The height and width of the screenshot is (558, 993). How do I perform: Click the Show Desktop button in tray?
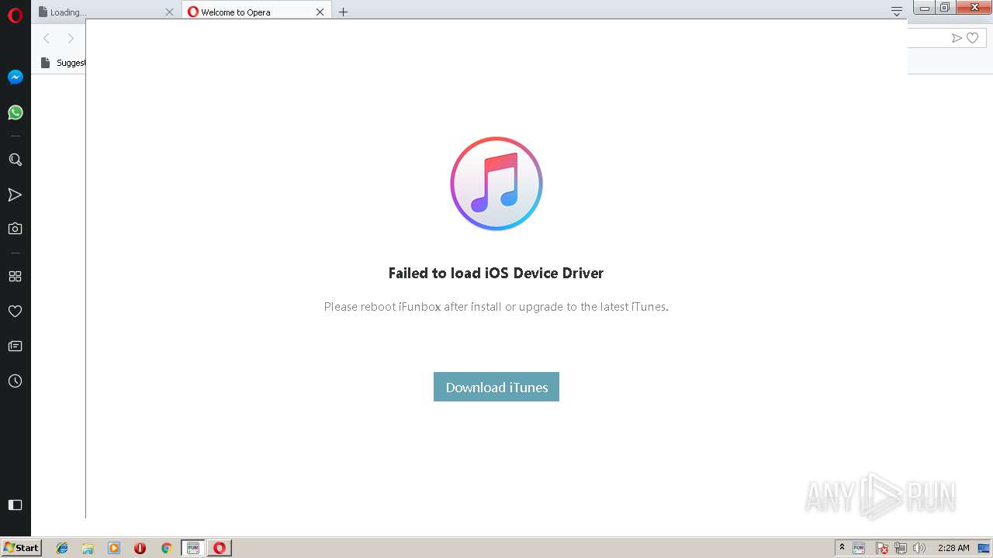[x=984, y=548]
